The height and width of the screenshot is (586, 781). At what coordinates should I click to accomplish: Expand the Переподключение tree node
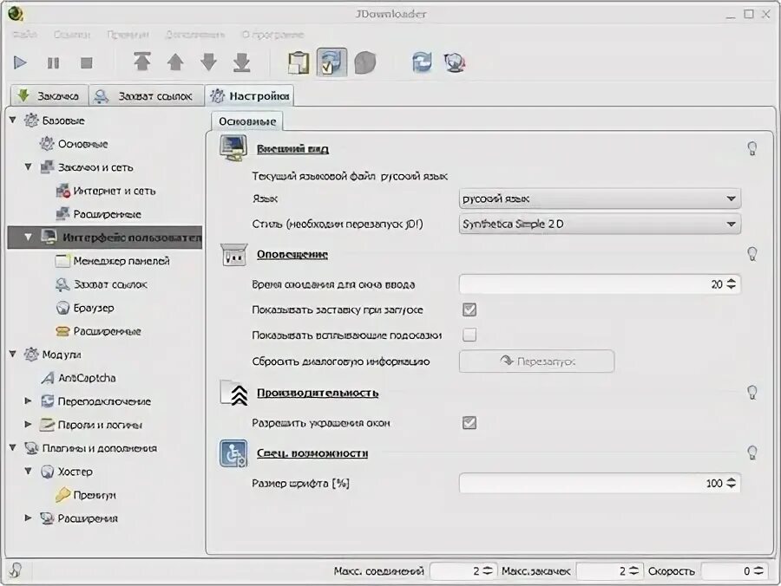pos(29,400)
